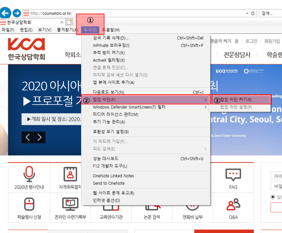Open a new tab with the blank tab button
The height and width of the screenshot is (233, 282).
point(69,22)
